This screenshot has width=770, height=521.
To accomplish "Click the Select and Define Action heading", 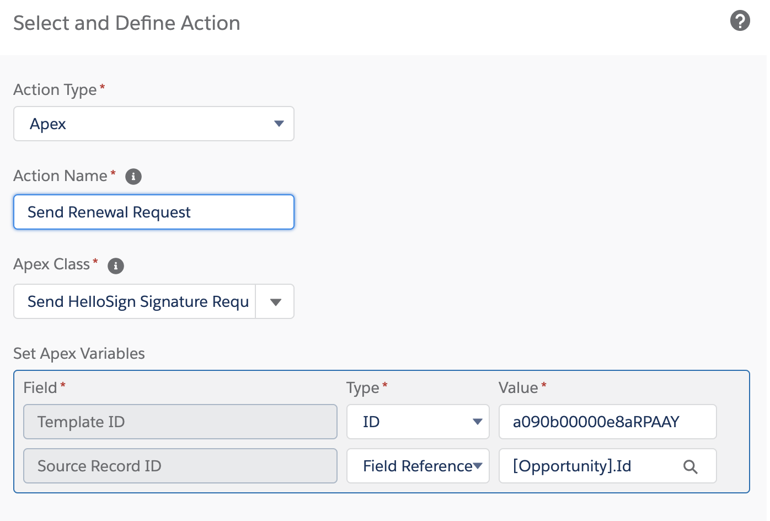I will tap(127, 23).
